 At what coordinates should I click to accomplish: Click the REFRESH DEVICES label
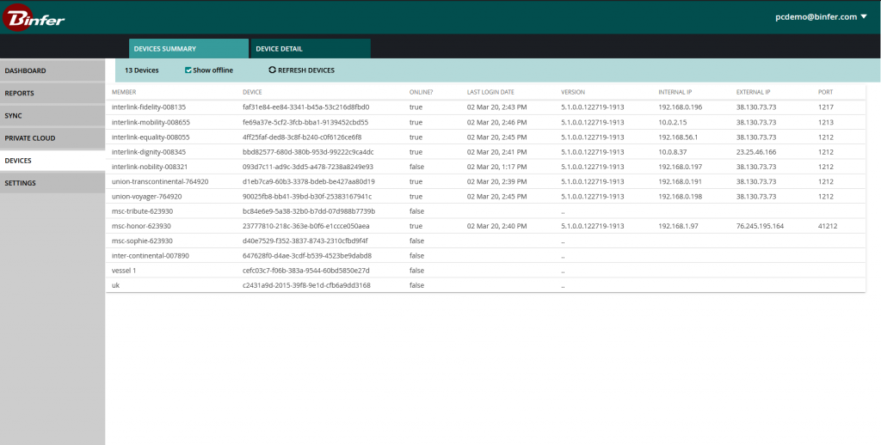coord(306,70)
